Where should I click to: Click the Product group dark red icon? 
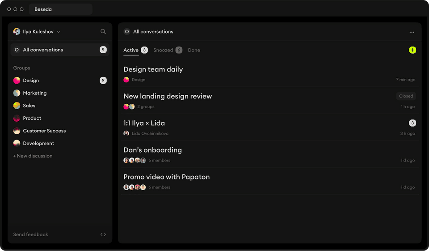point(17,118)
